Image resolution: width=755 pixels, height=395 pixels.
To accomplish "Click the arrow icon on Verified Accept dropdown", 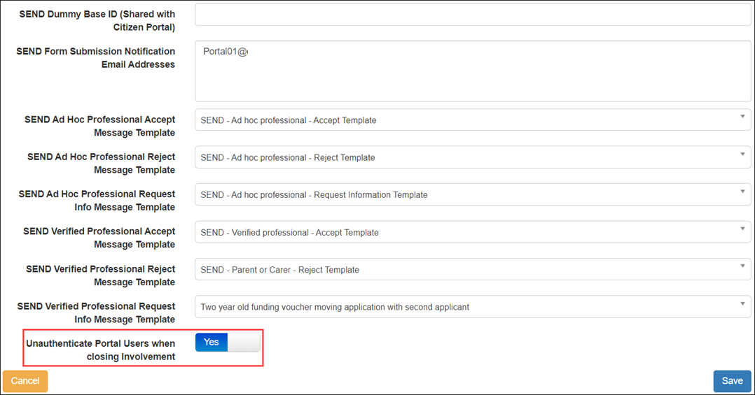I will click(x=742, y=229).
